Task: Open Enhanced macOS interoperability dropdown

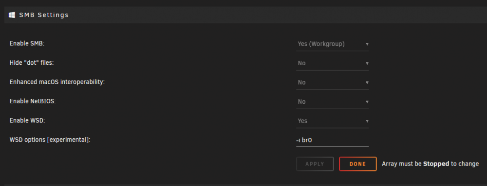Action: tap(332, 83)
